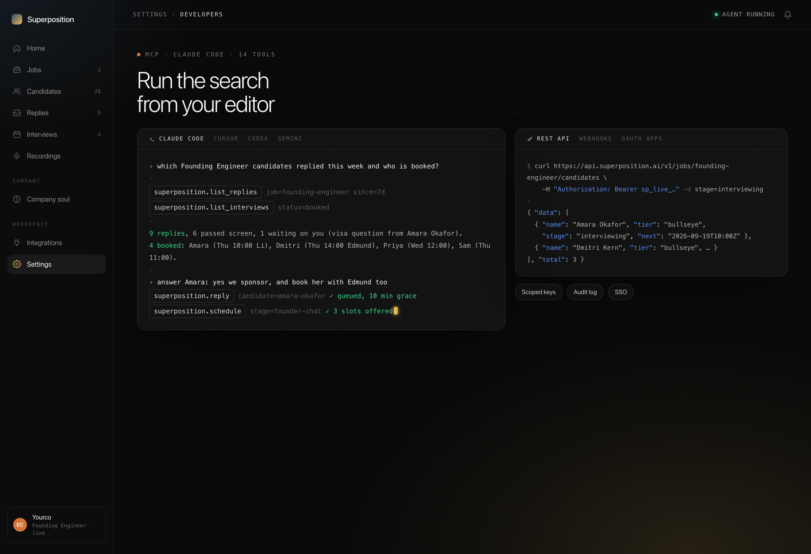Click the Interviews calendar icon
The width and height of the screenshot is (811, 554).
tap(17, 134)
